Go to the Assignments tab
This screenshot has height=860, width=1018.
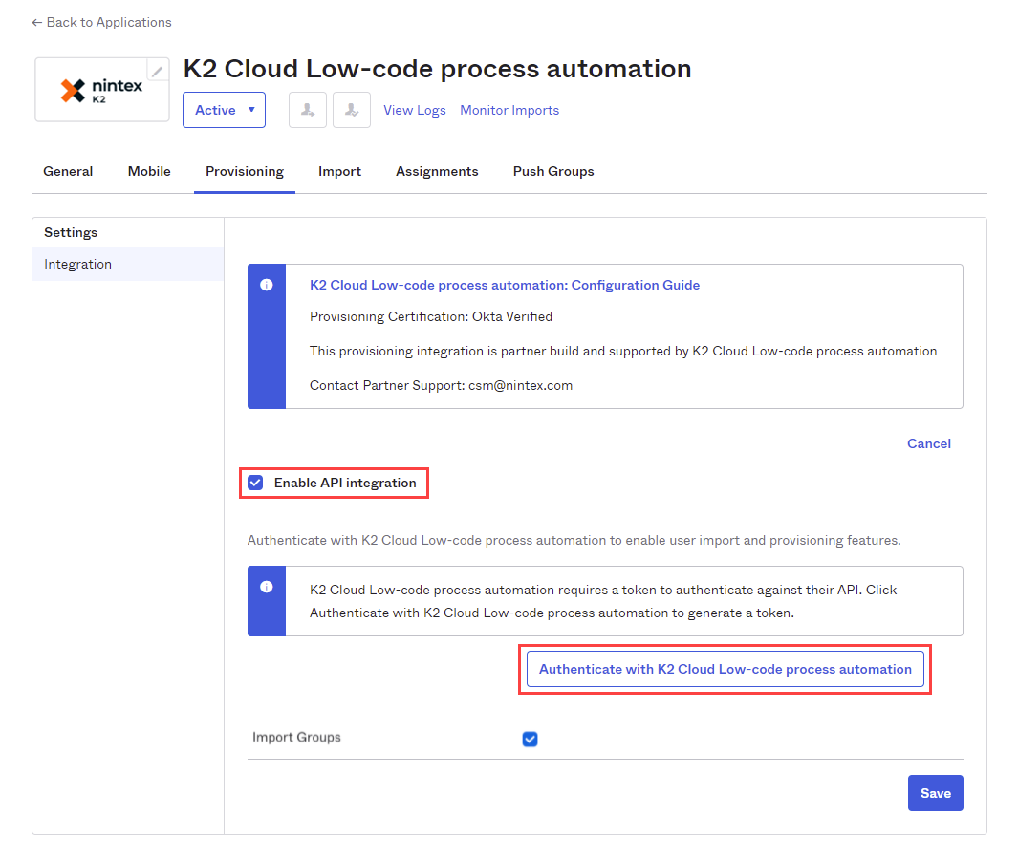coord(437,172)
